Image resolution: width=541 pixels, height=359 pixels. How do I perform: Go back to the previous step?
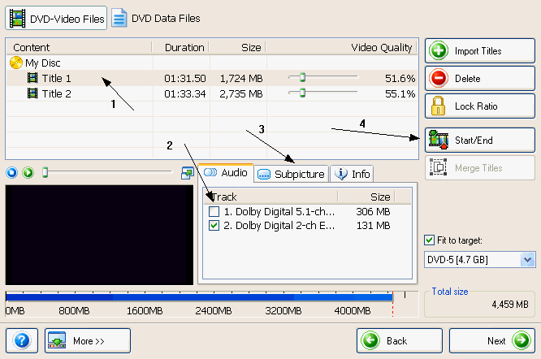(400, 340)
